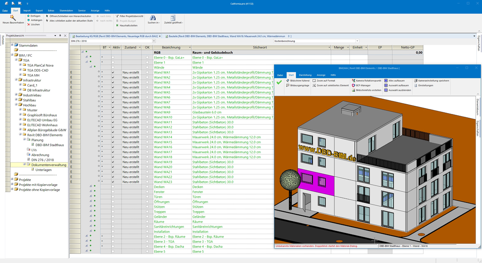Open the BCF-Manager
This screenshot has height=263, width=482.
(361, 86)
